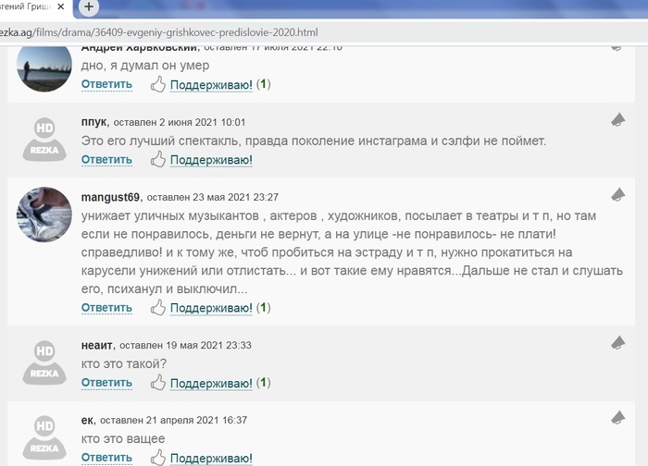Viewport: 648px width, 466px height.
Task: Report mangust69's comment with the megaphone icon
Action: tap(617, 195)
